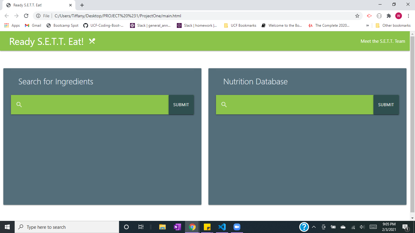Viewport: 415px width, 233px height.
Task: Click the page vertical scrollbar
Action: [x=412, y=124]
